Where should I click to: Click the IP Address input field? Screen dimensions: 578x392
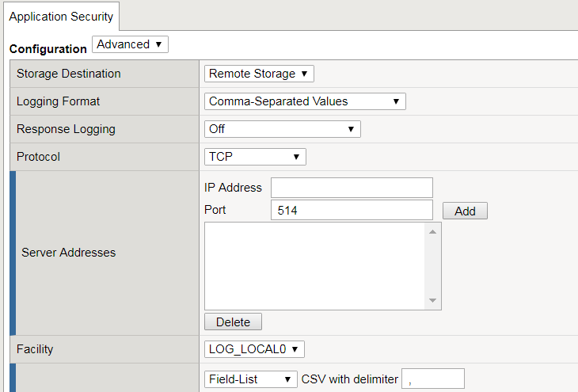(352, 188)
